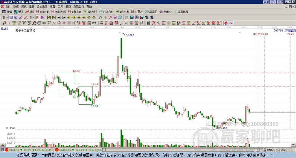Click the Shenzhen index 10458.51 status value
The image size is (296, 158).
[x=64, y=150]
